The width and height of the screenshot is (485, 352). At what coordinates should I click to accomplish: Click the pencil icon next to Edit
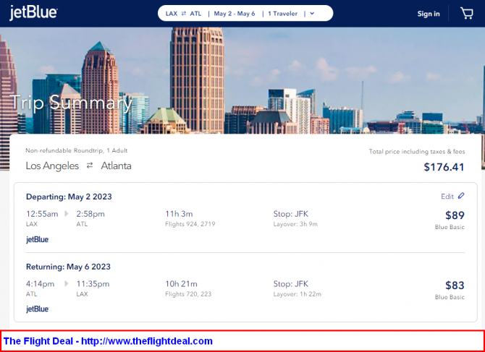pyautogui.click(x=461, y=196)
